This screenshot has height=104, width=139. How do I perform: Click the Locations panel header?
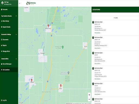click(x=115, y=9)
